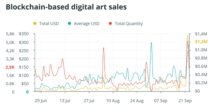
Task: Click the 24 Aug x-axis label
Action: (137, 101)
